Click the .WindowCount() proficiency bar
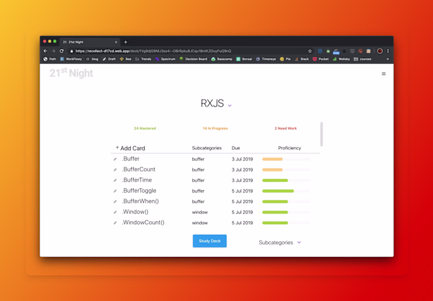Viewport: 433px width, 301px height. [x=286, y=223]
